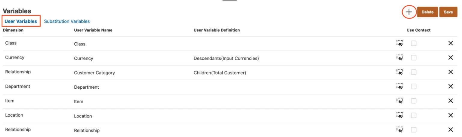Select the Customer Category variable name field
Screen dimensions: 462x137
pyautogui.click(x=94, y=73)
